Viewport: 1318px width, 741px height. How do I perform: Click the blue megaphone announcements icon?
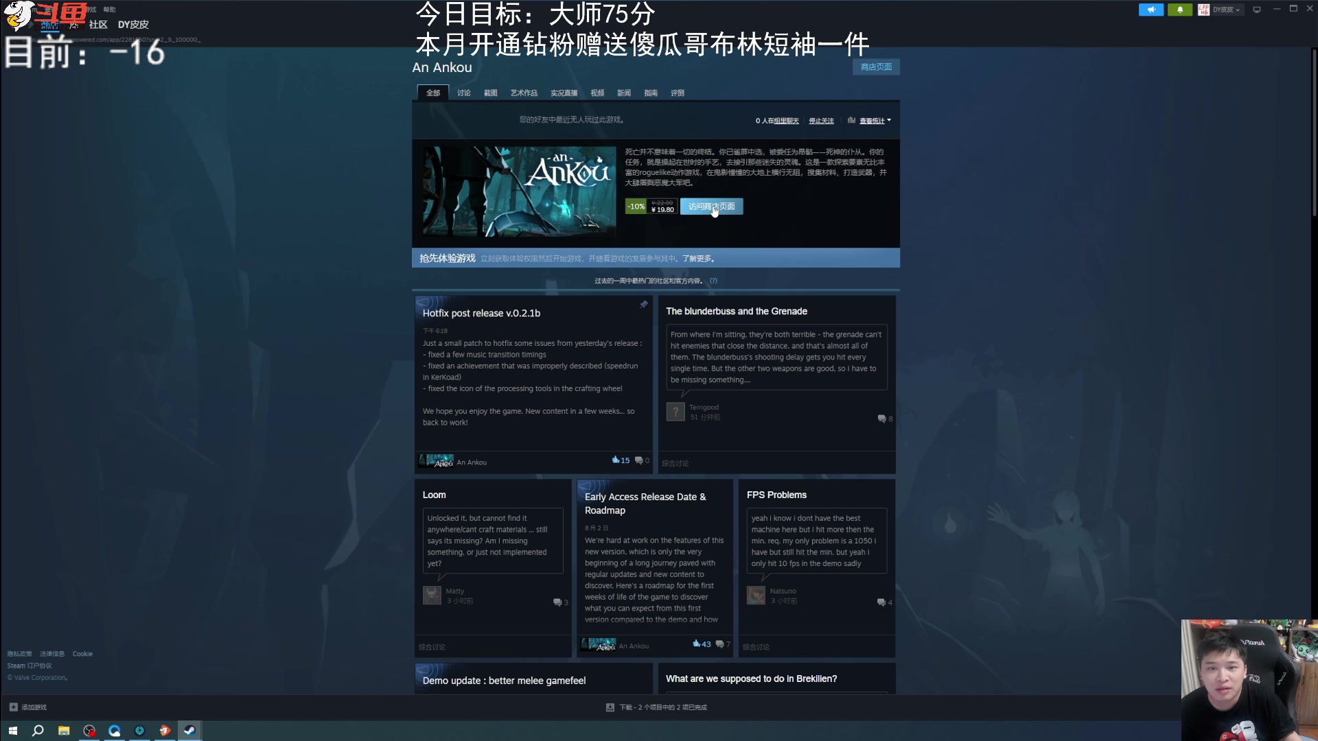(1151, 10)
